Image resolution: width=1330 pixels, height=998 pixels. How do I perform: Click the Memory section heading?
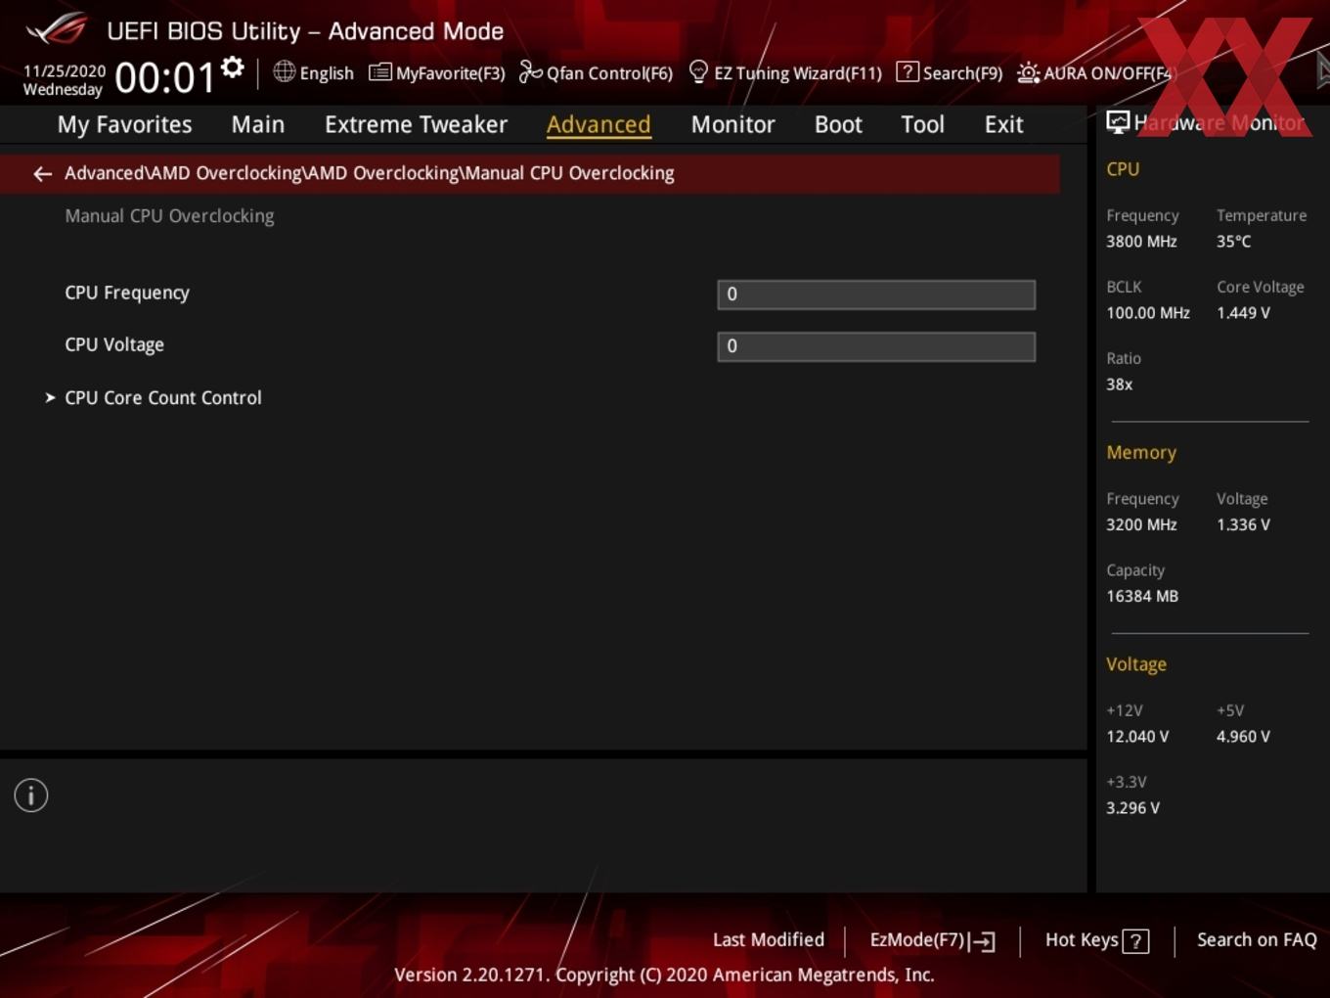point(1141,453)
